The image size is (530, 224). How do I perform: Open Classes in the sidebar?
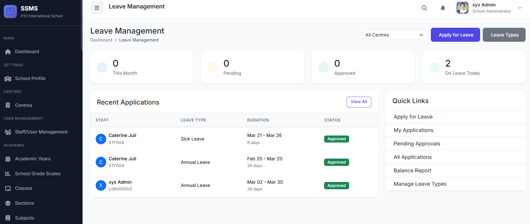coord(24,188)
